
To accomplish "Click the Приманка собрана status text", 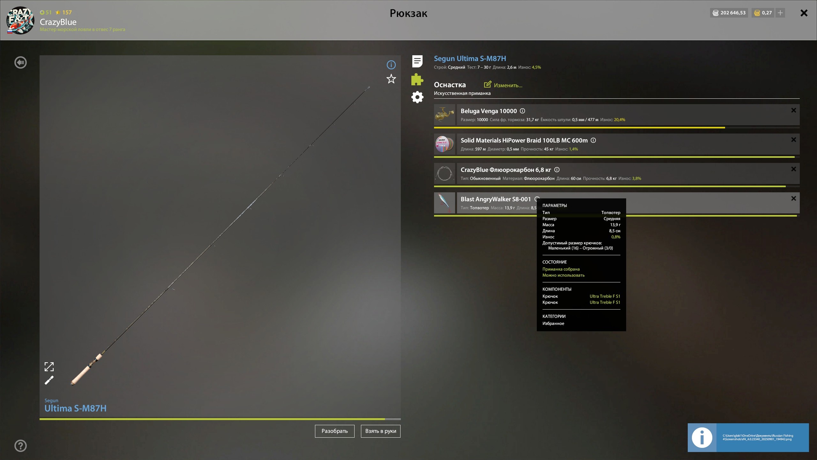I will pos(561,269).
